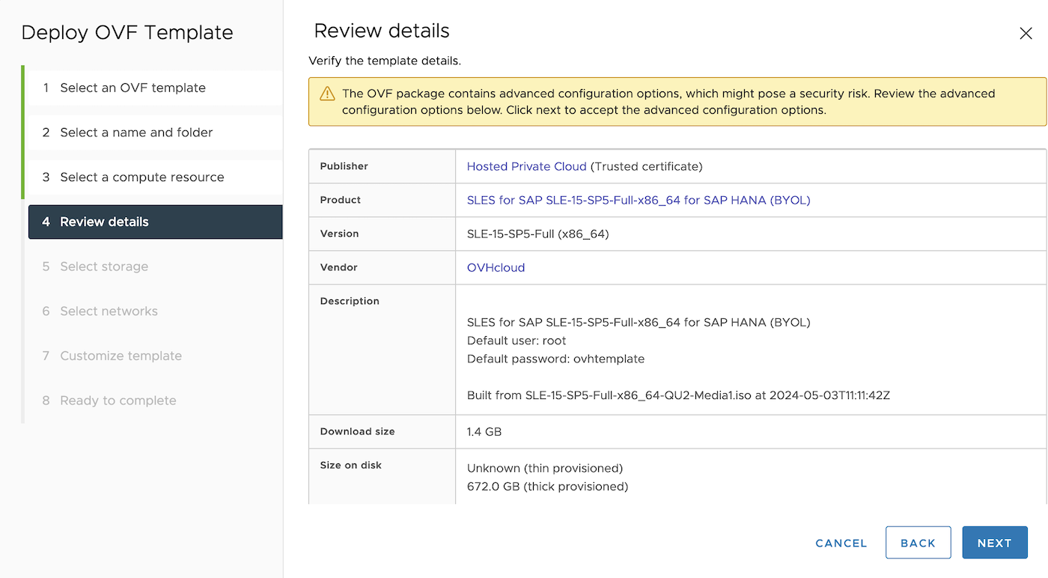Click the BACK button
1048x578 pixels.
pos(918,542)
